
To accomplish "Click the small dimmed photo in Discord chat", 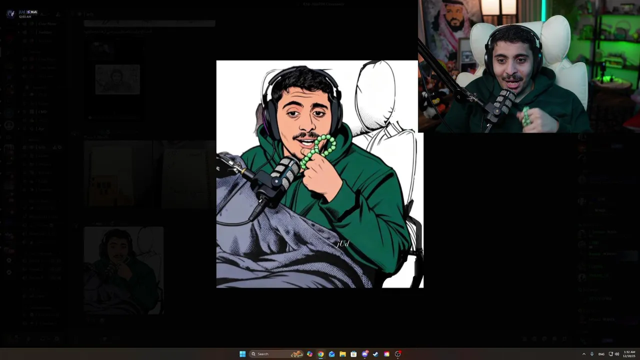I will (117, 79).
